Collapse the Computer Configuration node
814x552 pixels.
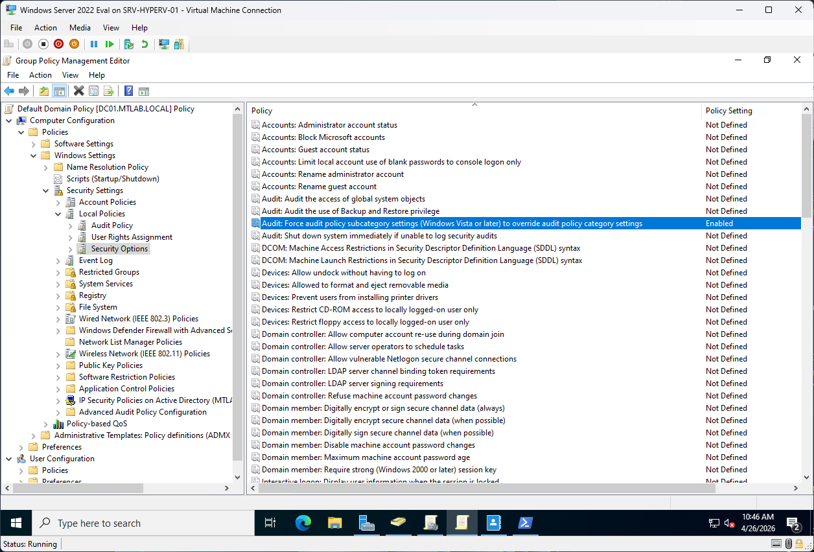pos(9,121)
